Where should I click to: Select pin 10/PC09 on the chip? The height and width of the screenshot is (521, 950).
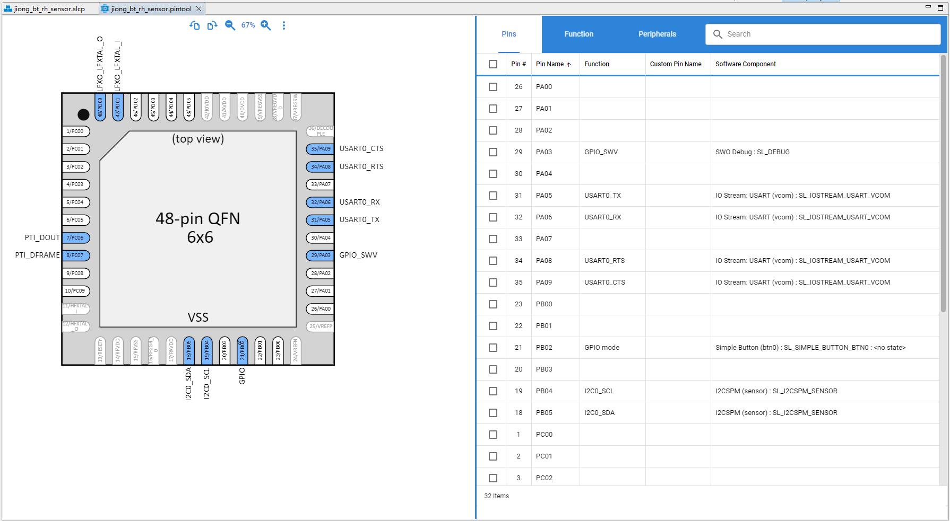pos(75,291)
